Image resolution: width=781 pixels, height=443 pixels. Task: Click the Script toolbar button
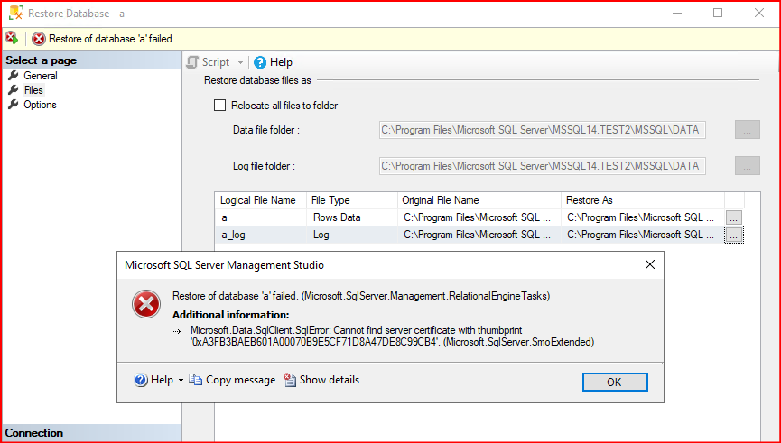point(209,62)
